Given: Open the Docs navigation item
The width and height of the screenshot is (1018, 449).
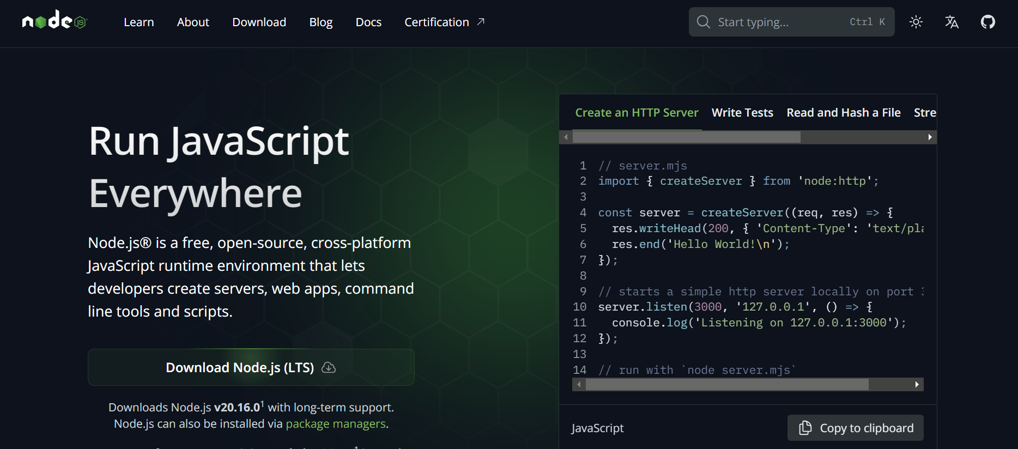Looking at the screenshot, I should point(368,22).
